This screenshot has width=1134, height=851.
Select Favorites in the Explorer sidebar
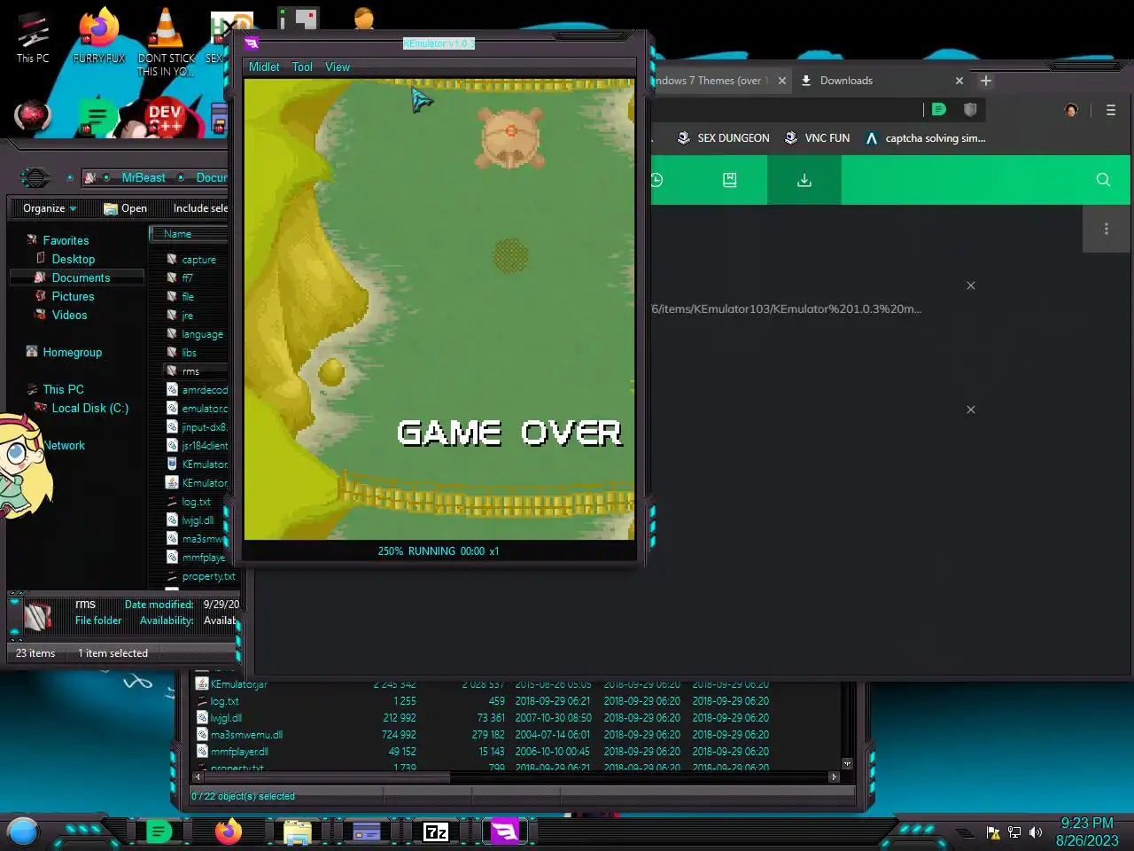coord(66,240)
